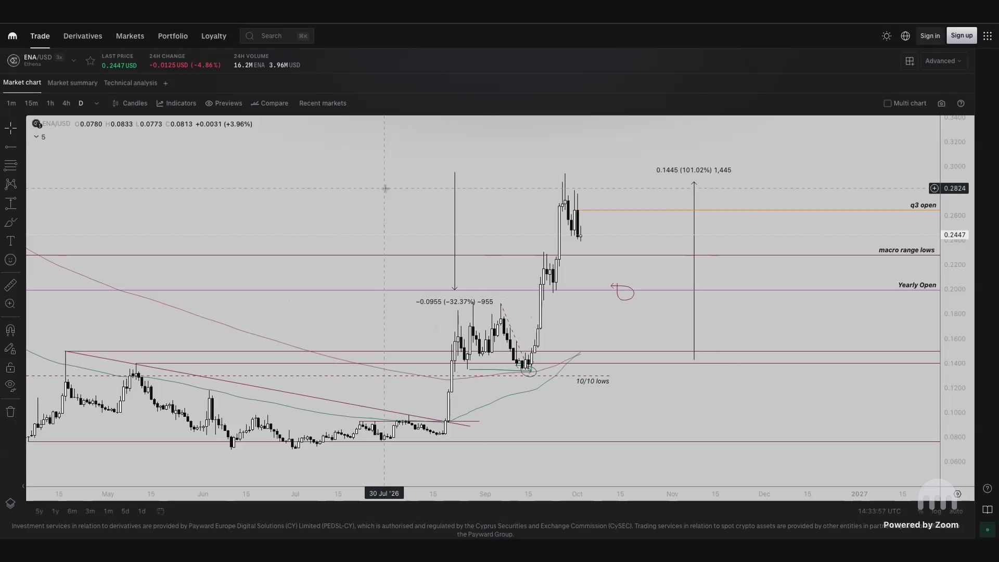Image resolution: width=999 pixels, height=562 pixels.
Task: Switch to the Technical analysis tab
Action: coord(130,83)
